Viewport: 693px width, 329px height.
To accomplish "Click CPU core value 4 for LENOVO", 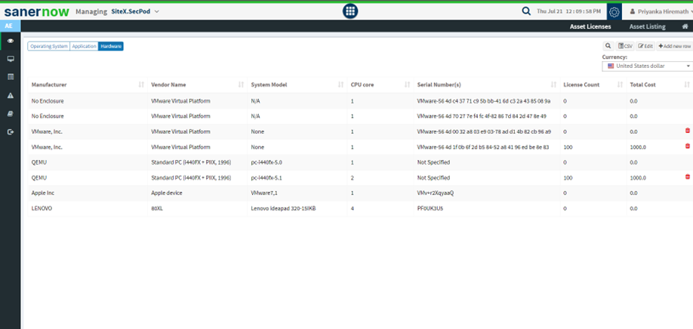I will (x=353, y=208).
